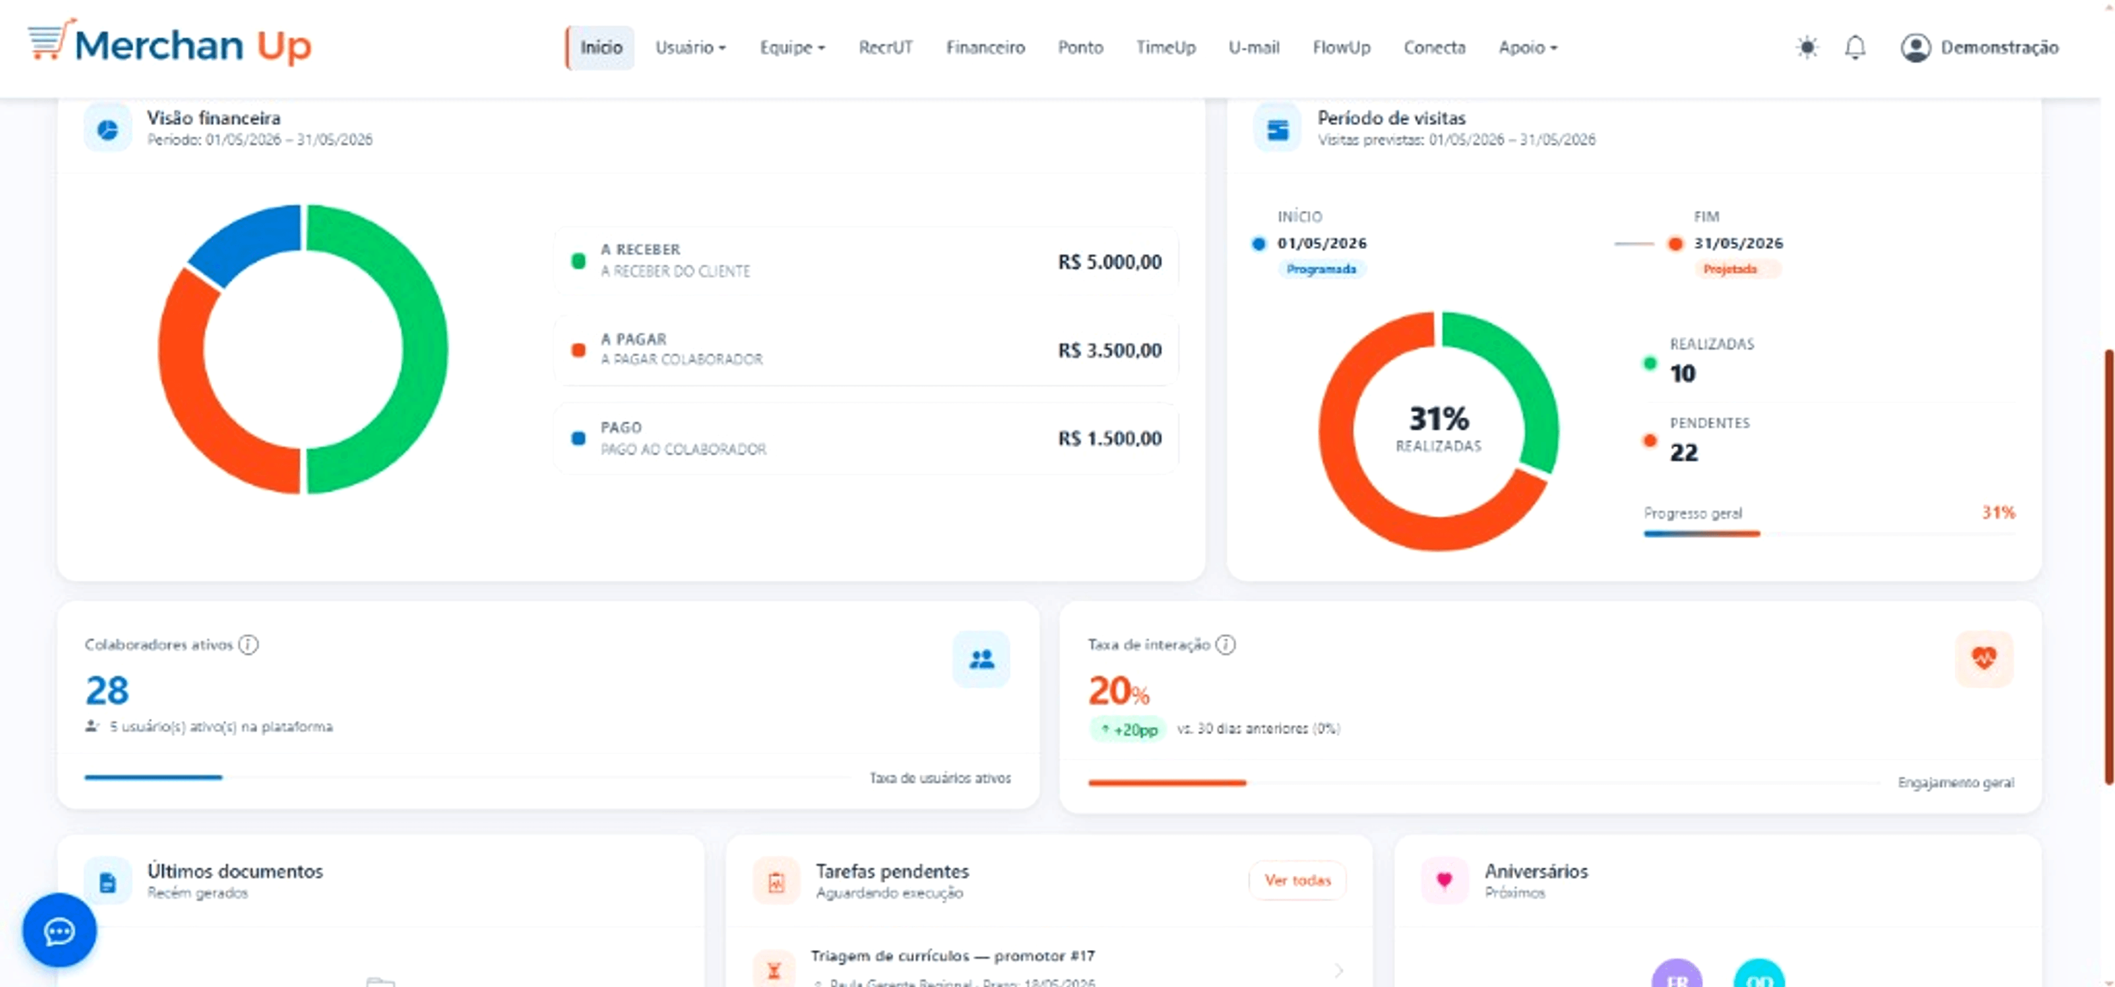Screen dimensions: 2115x987
Task: Open the notifications bell
Action: tap(1854, 47)
